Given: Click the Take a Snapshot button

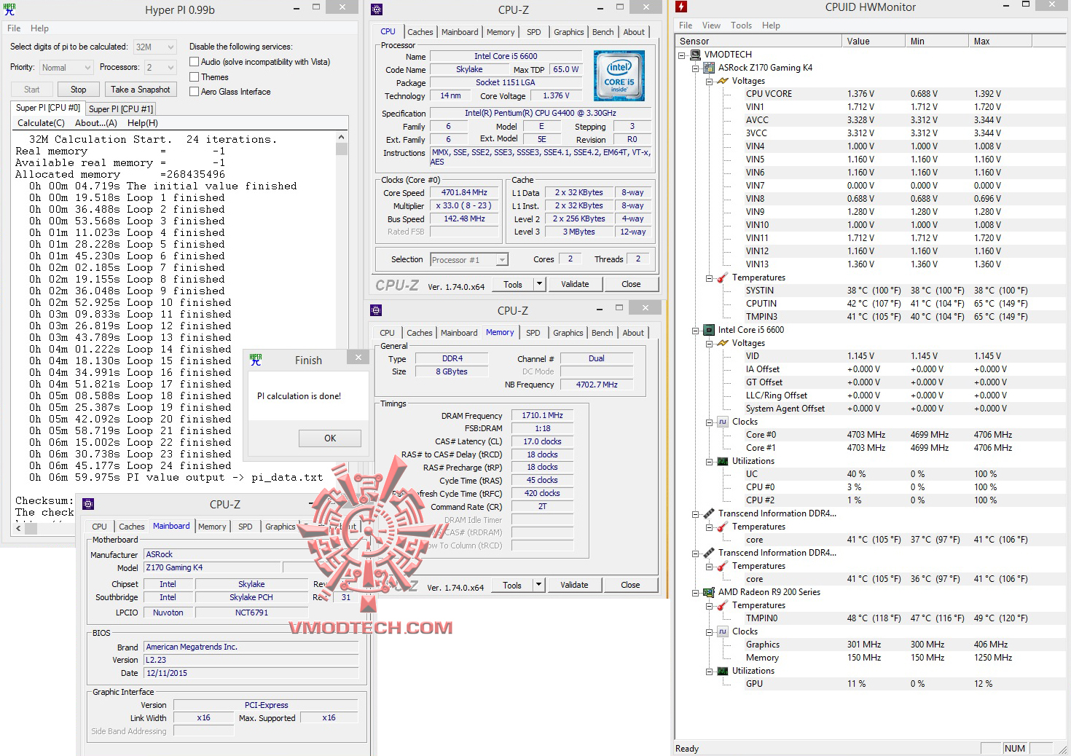Looking at the screenshot, I should click(141, 90).
